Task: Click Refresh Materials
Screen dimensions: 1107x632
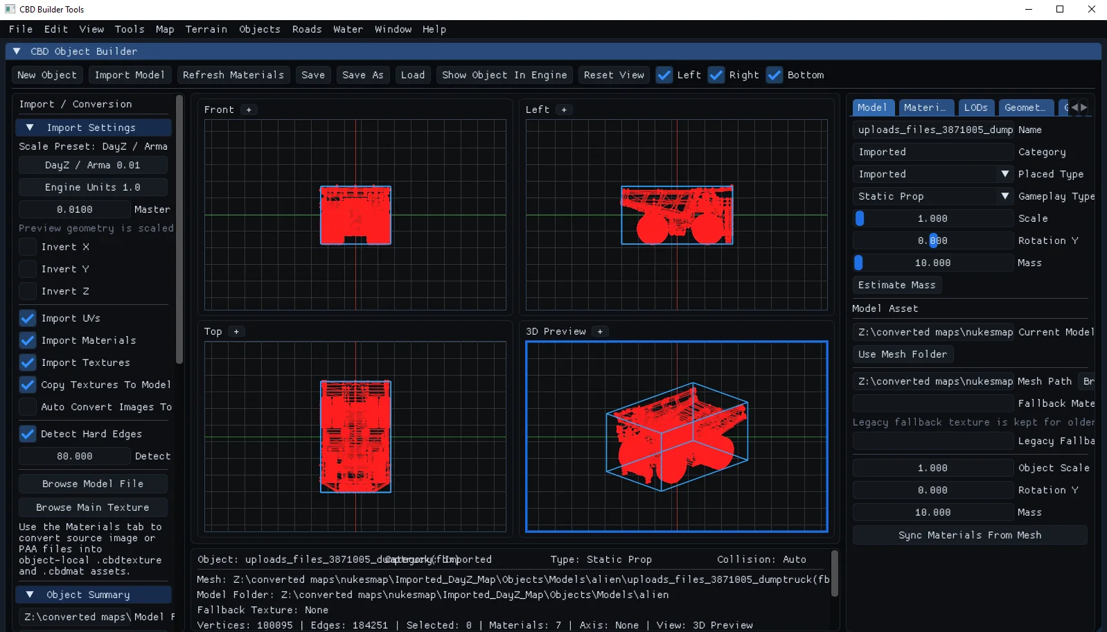Action: (x=233, y=75)
